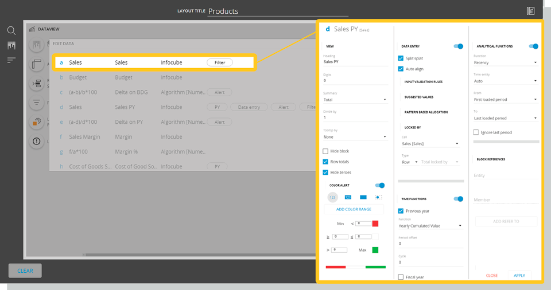Click the Heading field with Sales PY
Viewport: 551px width, 290px height.
point(355,62)
